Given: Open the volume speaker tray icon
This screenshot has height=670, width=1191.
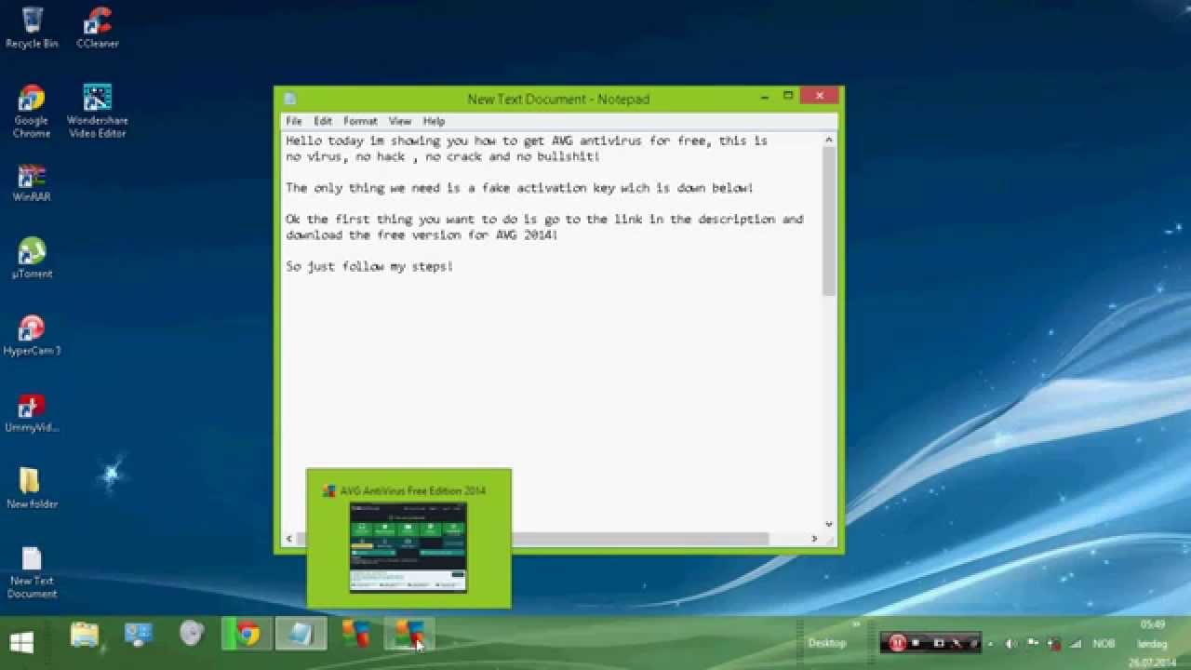Looking at the screenshot, I should [1010, 643].
